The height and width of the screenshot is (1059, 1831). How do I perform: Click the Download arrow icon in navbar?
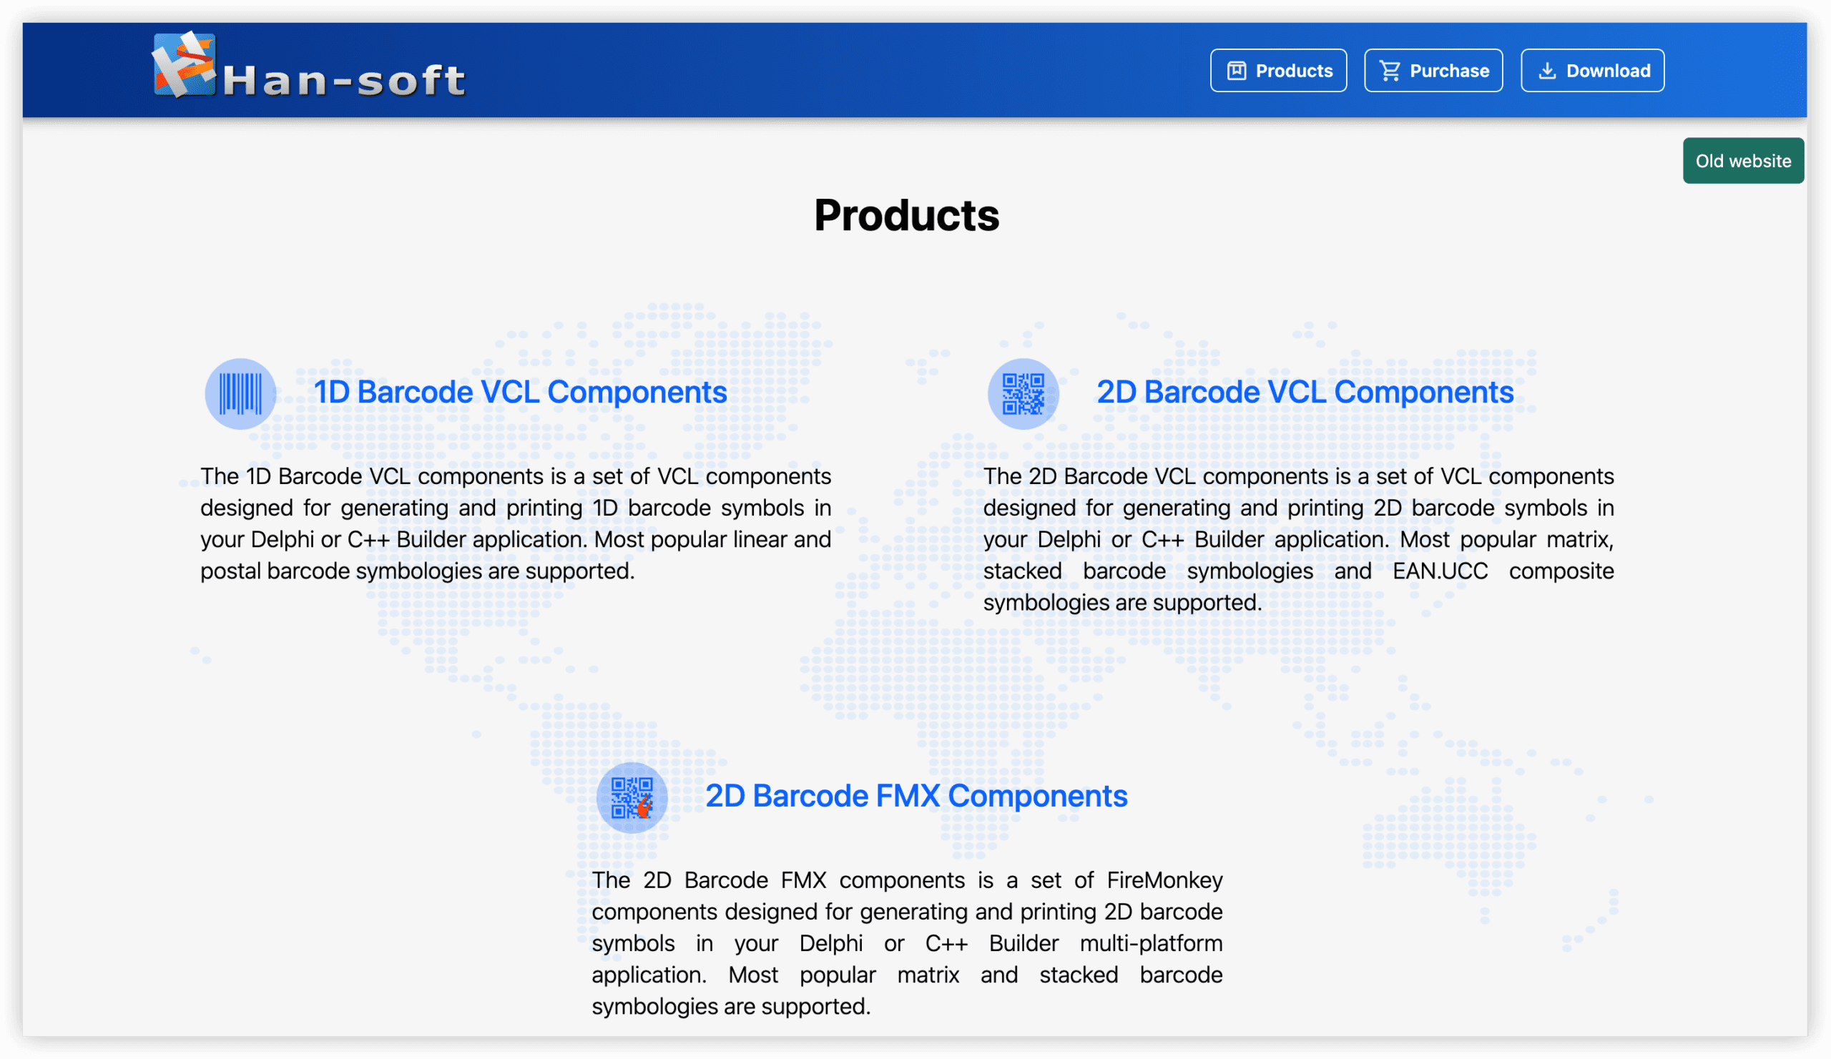click(1547, 70)
